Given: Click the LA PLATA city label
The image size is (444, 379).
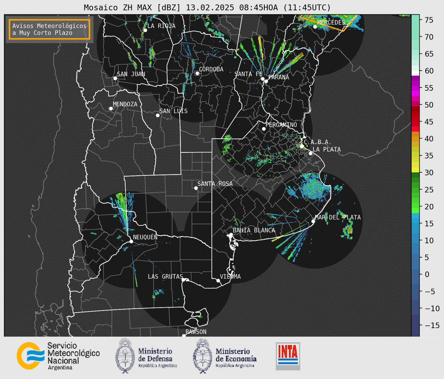Looking at the screenshot, I should [327, 149].
